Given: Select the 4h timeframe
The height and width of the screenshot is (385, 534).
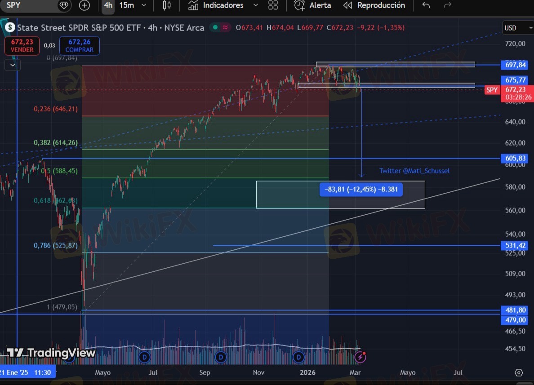Looking at the screenshot, I should click(x=108, y=5).
